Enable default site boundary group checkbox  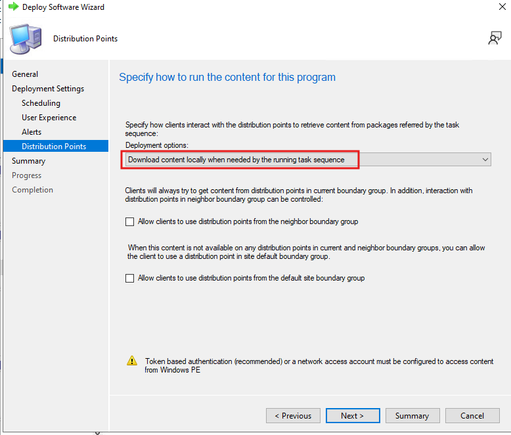point(130,279)
